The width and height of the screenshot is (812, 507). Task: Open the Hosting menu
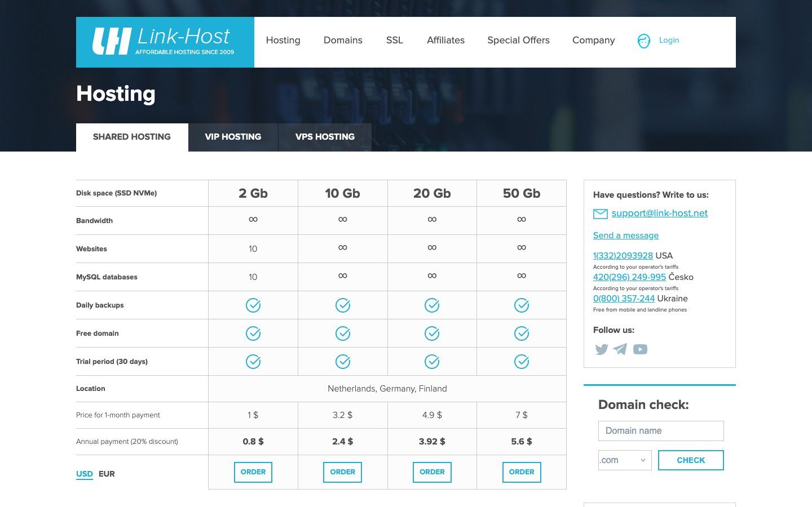[x=283, y=41]
